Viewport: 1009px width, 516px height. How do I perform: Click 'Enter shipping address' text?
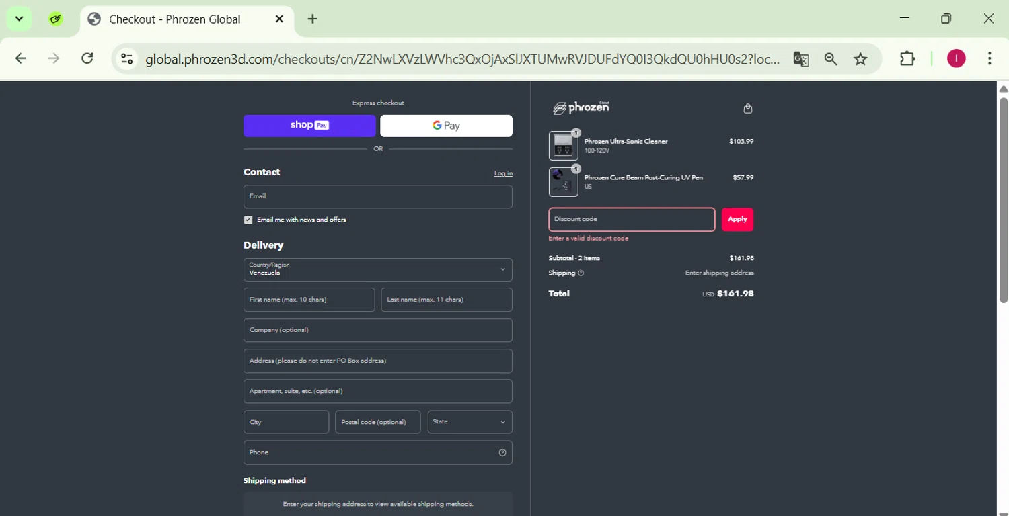pyautogui.click(x=719, y=273)
